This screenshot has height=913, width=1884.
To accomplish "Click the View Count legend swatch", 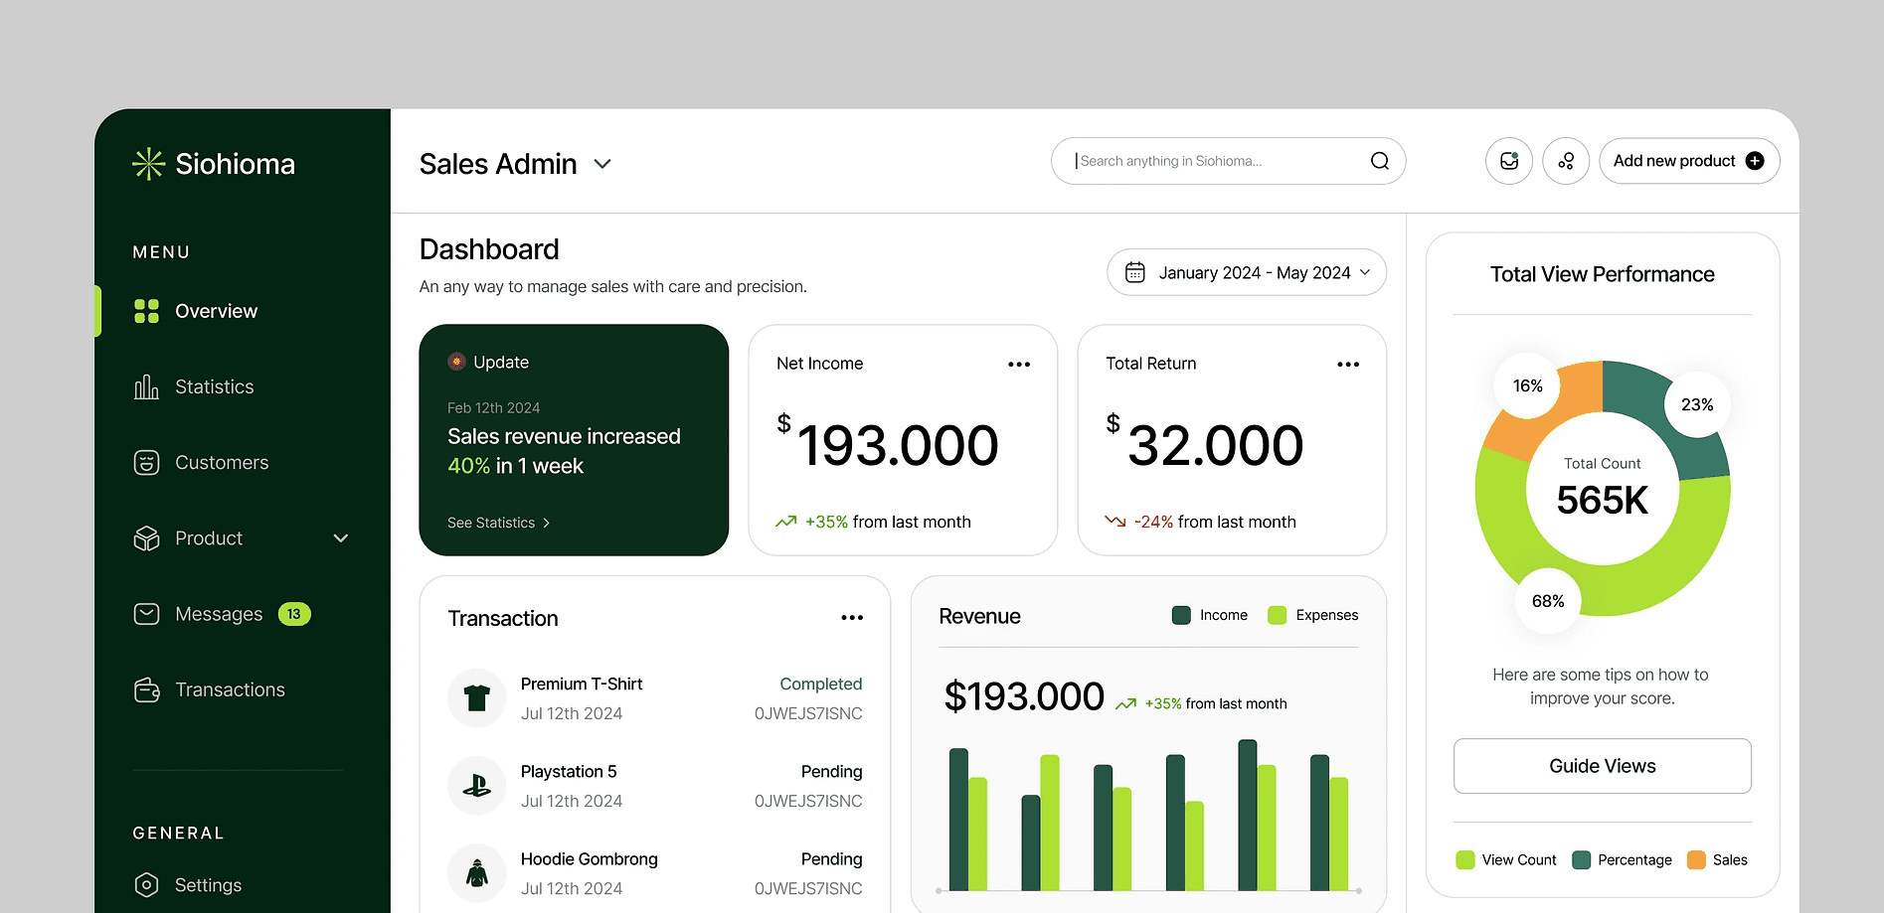I will click(1465, 860).
